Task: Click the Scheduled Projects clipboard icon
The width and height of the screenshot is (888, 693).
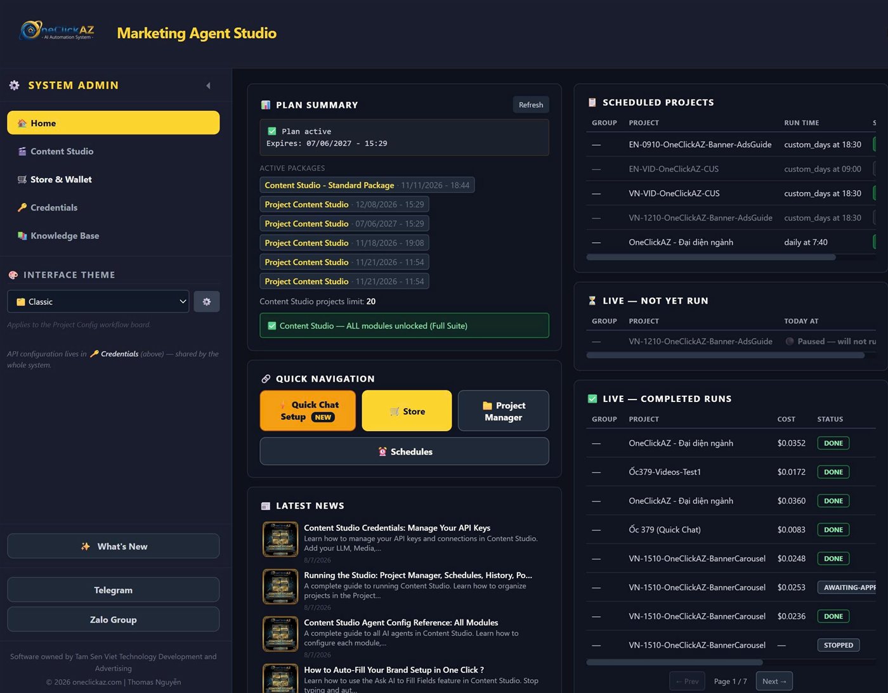Action: coord(592,102)
